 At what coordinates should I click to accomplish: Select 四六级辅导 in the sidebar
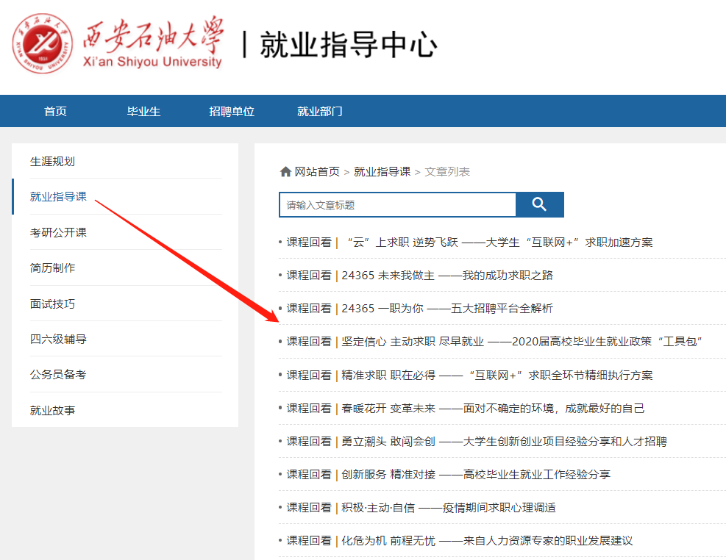coord(58,339)
